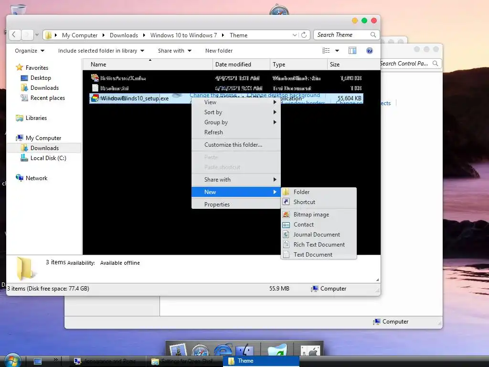Image resolution: width=489 pixels, height=367 pixels.
Task: Select Desktop under Favorites
Action: [41, 78]
